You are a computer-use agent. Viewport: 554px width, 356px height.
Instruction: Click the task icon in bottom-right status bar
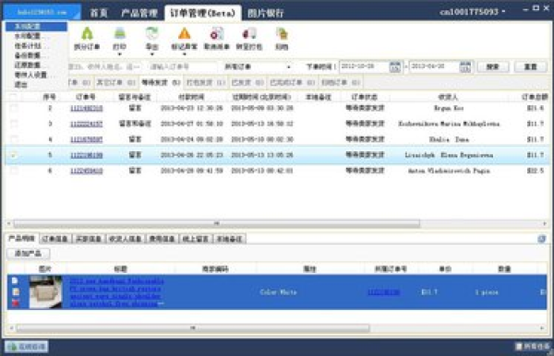519,347
